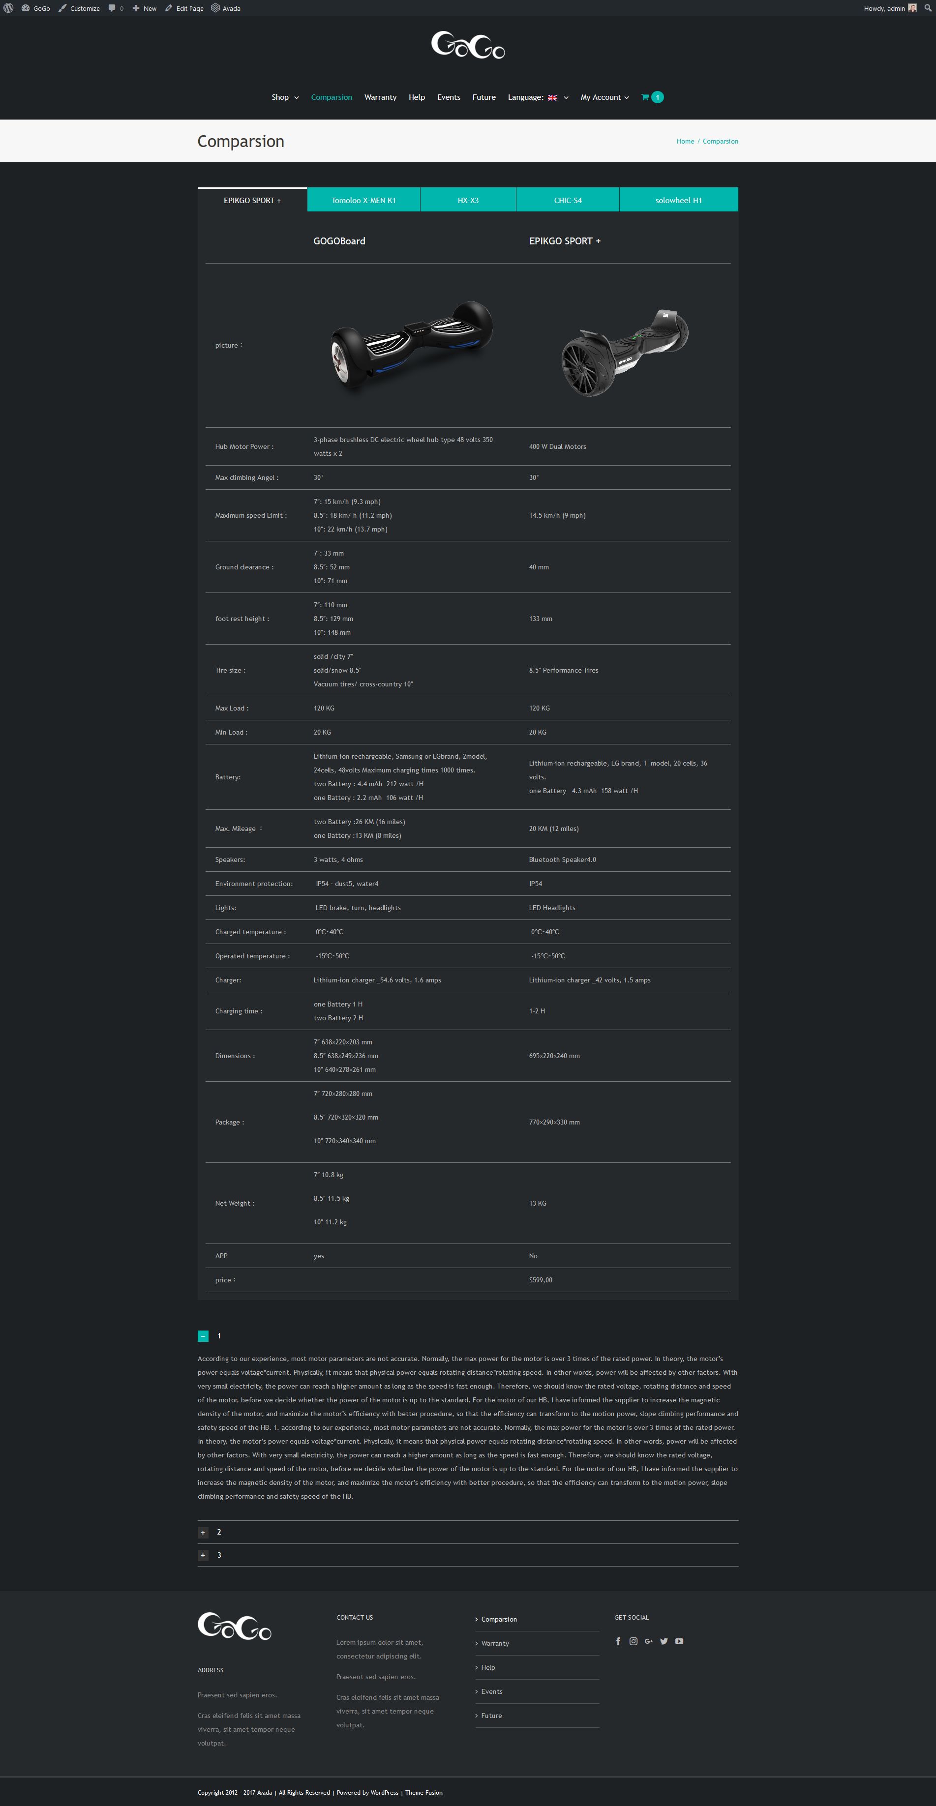Open the Facebook social icon in footer
This screenshot has height=1806, width=936.
tap(618, 1641)
